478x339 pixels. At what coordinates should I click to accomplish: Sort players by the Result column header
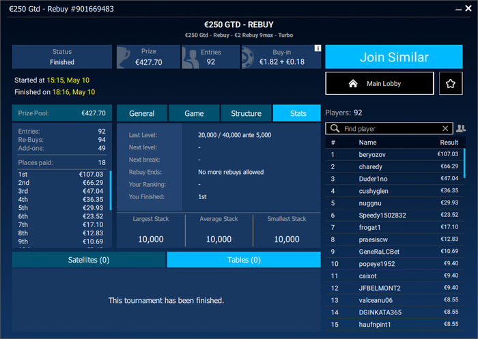point(449,143)
